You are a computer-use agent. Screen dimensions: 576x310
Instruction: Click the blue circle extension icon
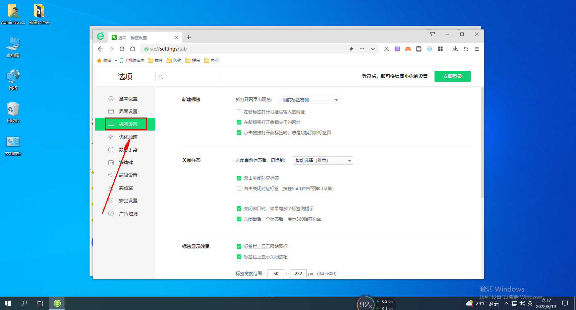(429, 49)
